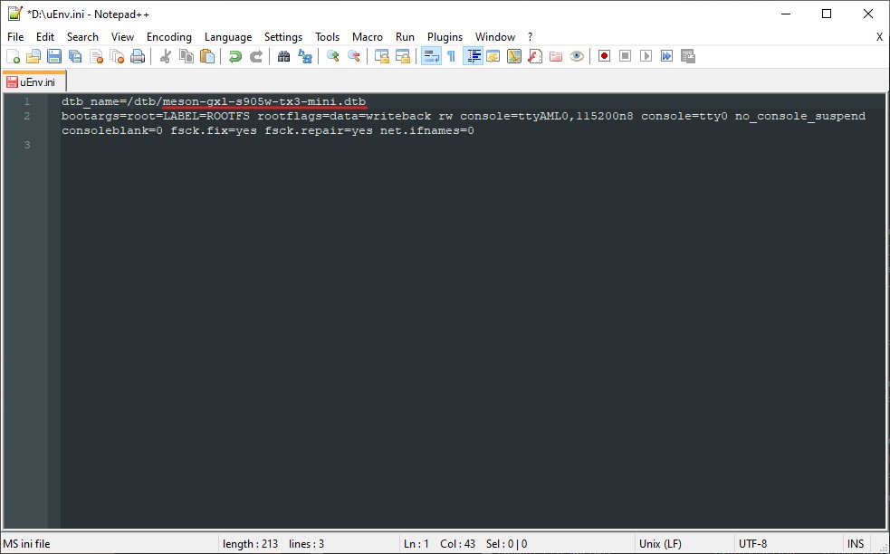Screen dimensions: 890x554
Task: Open the Tools menu
Action: point(327,37)
